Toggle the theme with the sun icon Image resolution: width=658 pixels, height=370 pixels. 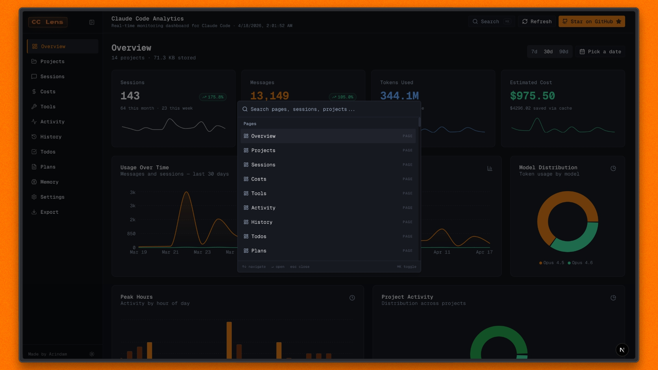[92, 354]
